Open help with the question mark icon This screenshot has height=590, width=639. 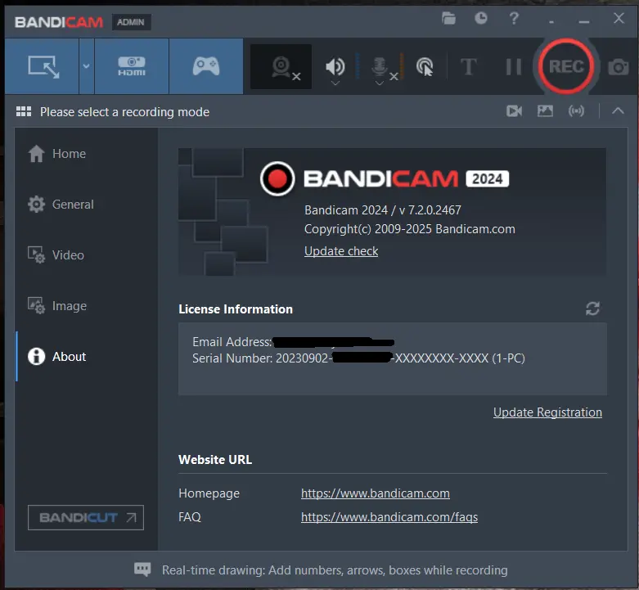514,18
